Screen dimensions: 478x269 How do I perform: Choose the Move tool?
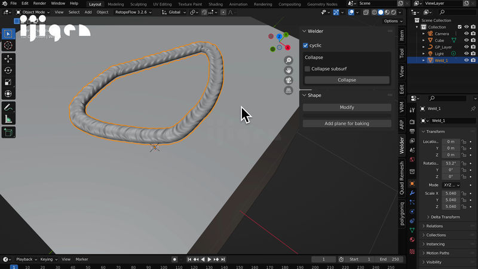(8, 59)
